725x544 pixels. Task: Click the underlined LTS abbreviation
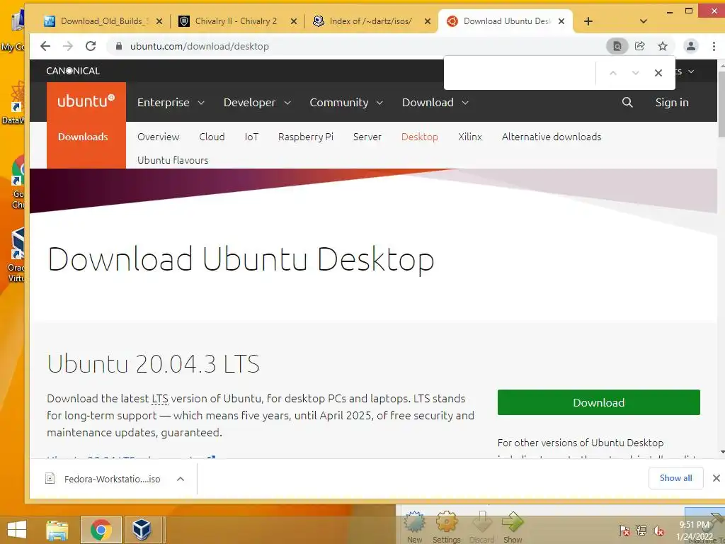[160, 399]
